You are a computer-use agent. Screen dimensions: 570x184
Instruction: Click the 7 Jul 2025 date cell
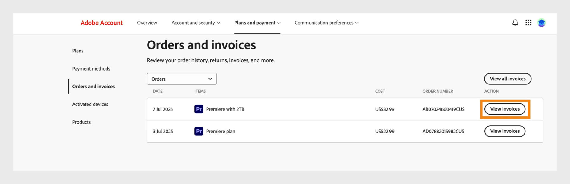coord(163,109)
